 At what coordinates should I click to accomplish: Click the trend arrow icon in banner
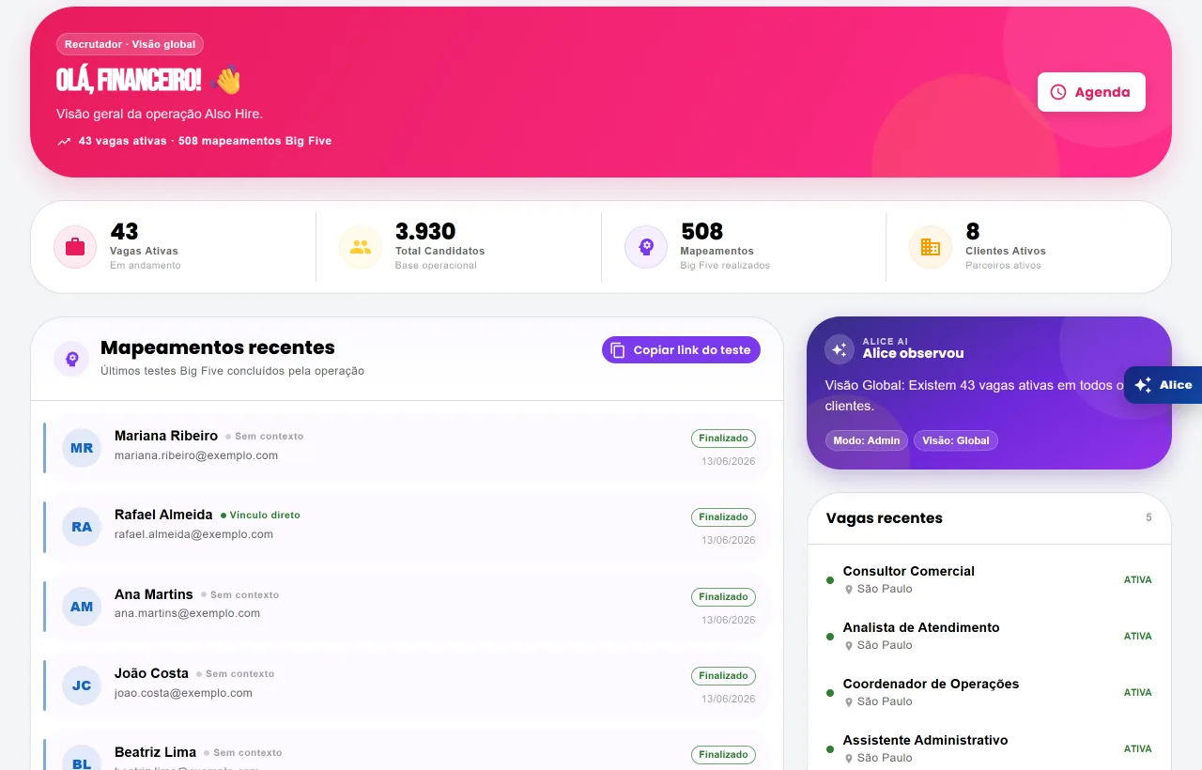click(x=64, y=142)
